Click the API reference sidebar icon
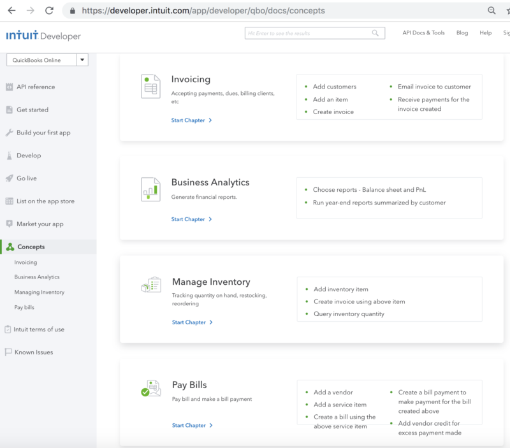 9,87
